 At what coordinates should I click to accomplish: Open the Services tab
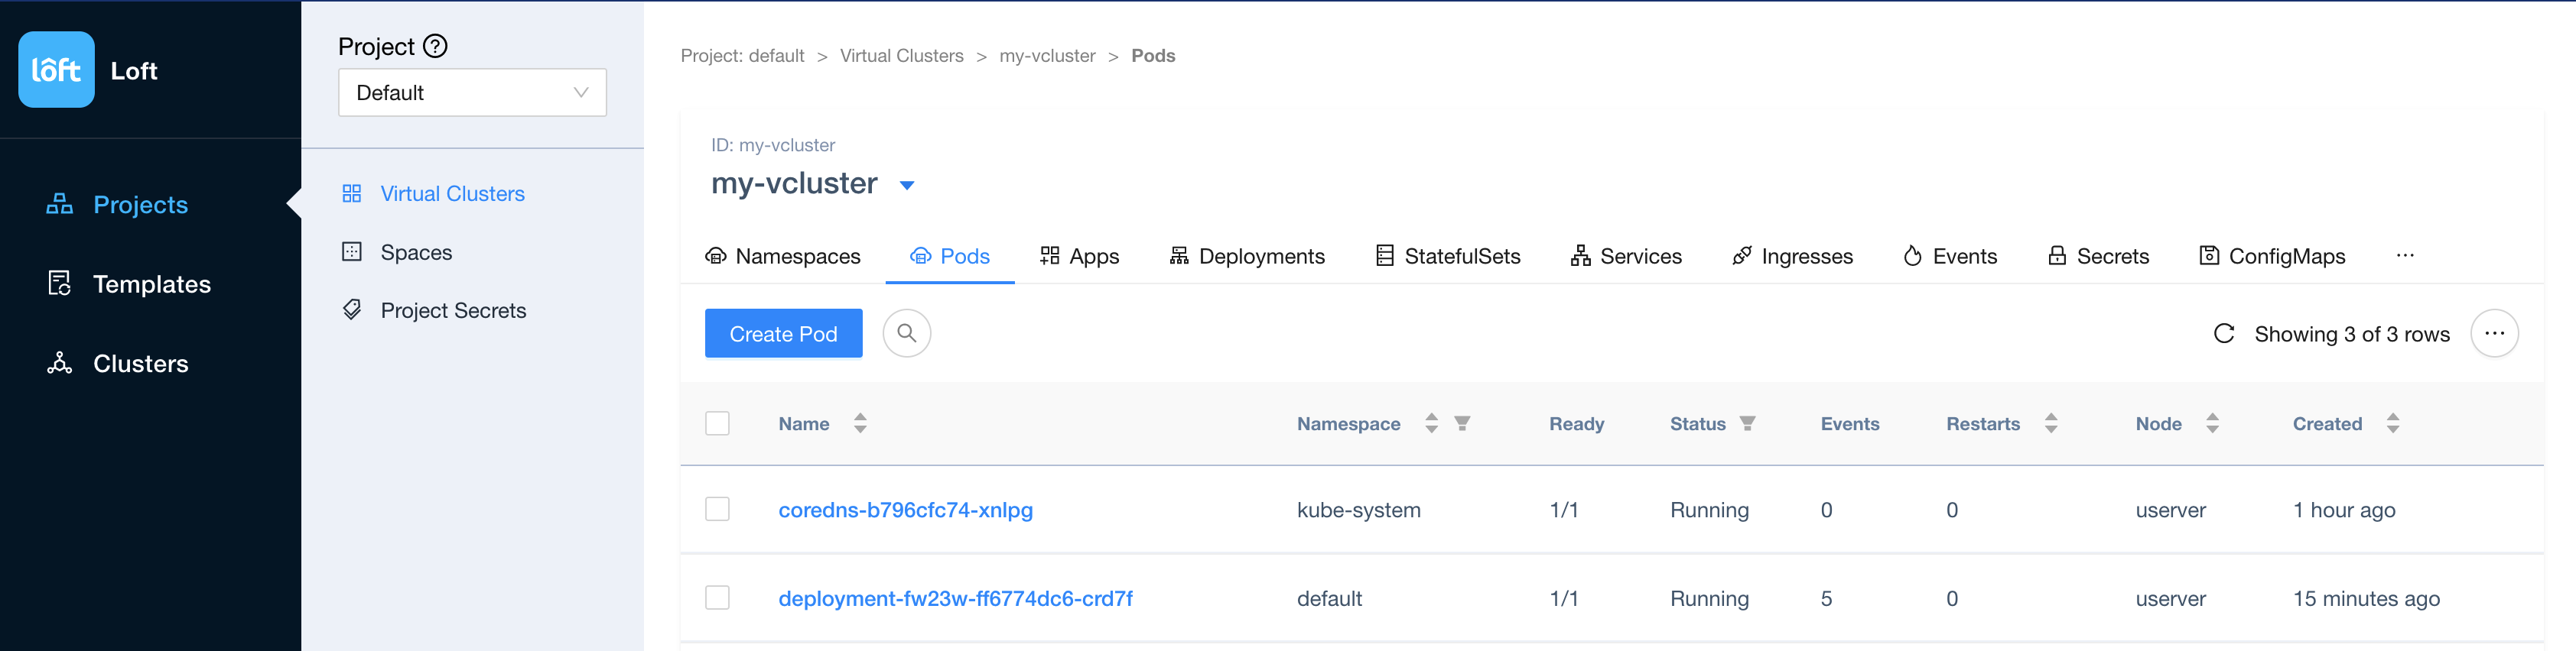click(x=1626, y=257)
